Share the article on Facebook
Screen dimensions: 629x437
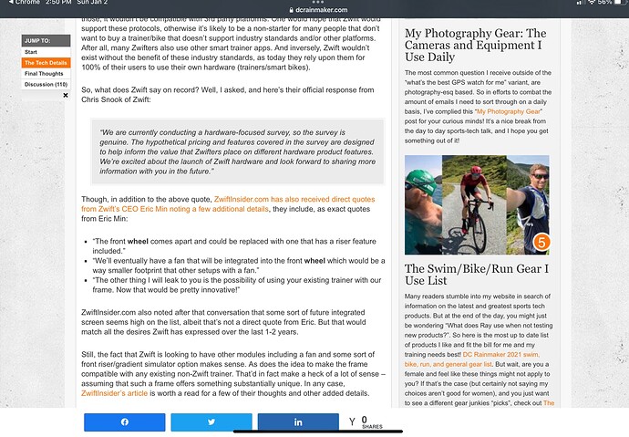coord(124,421)
